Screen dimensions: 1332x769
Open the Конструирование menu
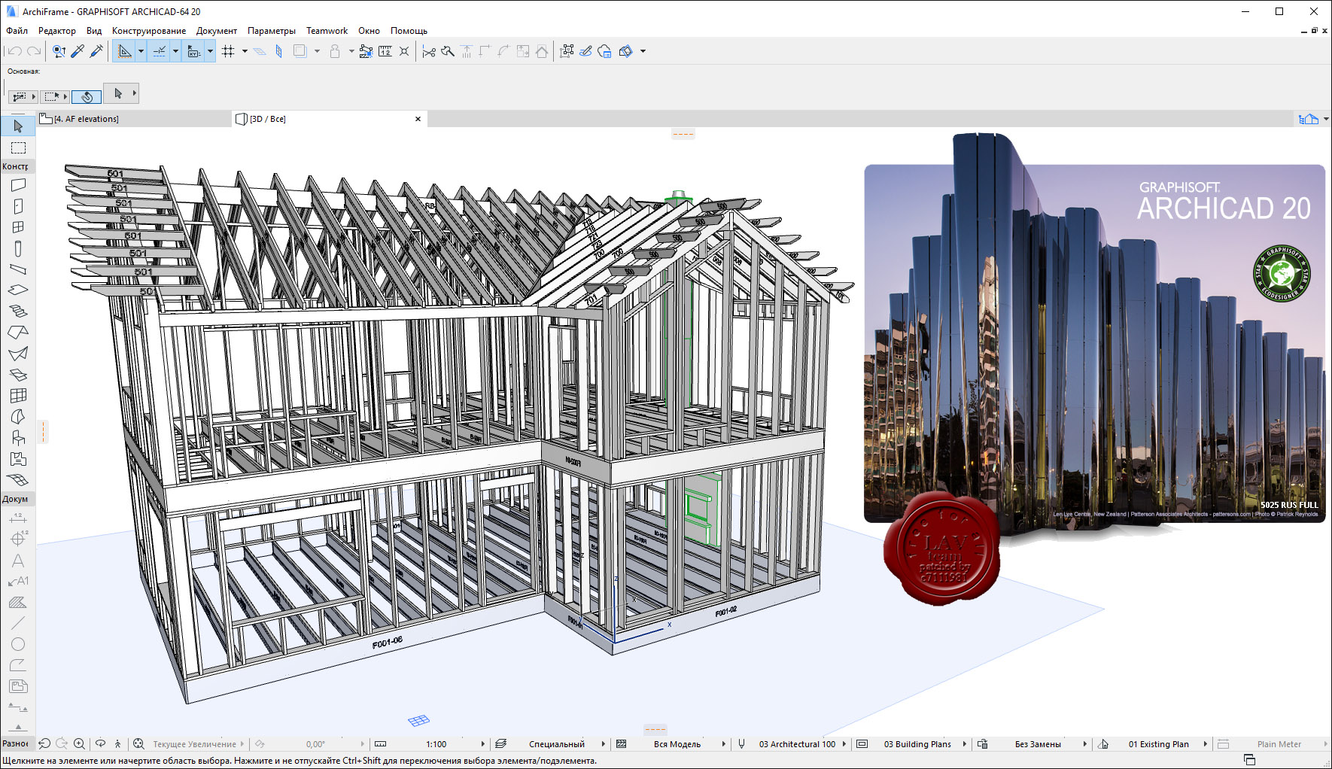click(x=149, y=31)
